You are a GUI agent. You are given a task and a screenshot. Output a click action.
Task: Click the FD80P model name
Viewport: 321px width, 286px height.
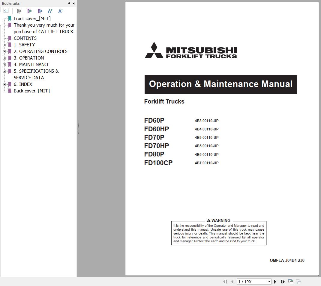(154, 154)
